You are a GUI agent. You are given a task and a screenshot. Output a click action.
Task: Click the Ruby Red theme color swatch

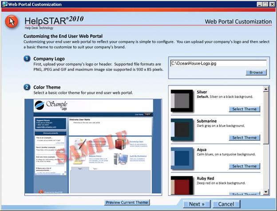[x=182, y=185]
